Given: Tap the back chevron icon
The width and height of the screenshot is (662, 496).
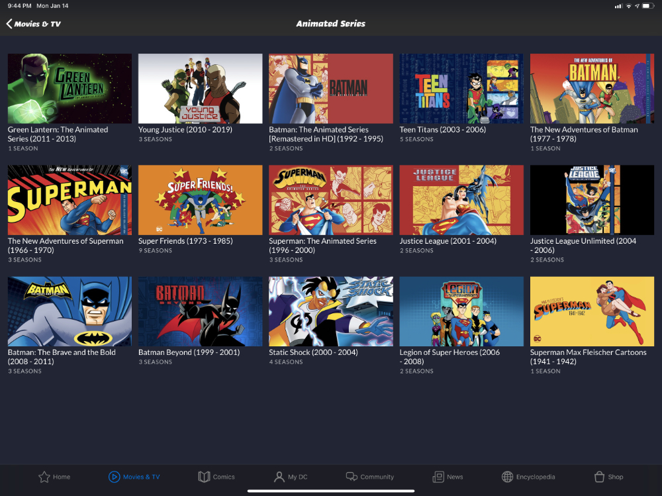Looking at the screenshot, I should [x=9, y=24].
